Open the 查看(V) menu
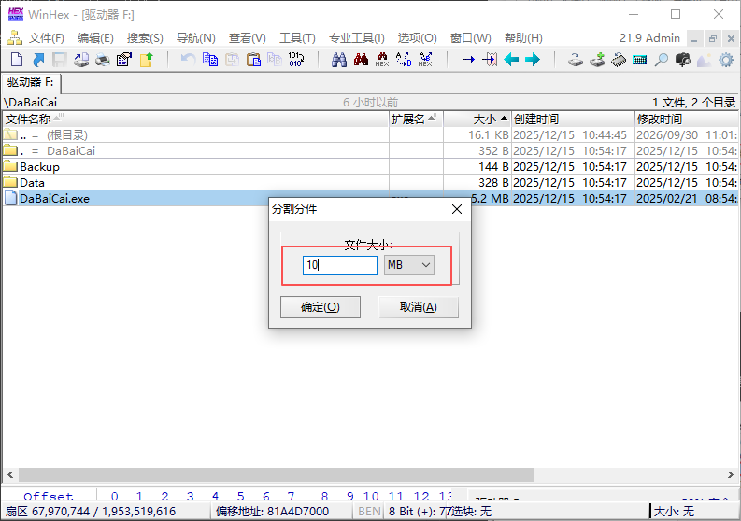This screenshot has width=741, height=521. click(x=248, y=37)
